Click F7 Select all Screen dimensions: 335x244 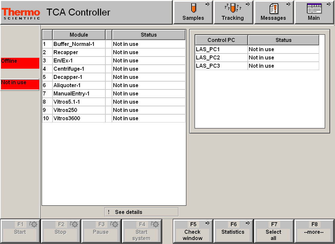click(274, 231)
